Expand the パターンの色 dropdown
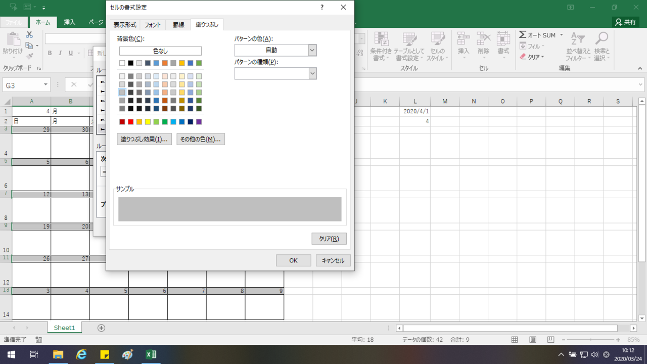This screenshot has width=647, height=364. (x=312, y=50)
